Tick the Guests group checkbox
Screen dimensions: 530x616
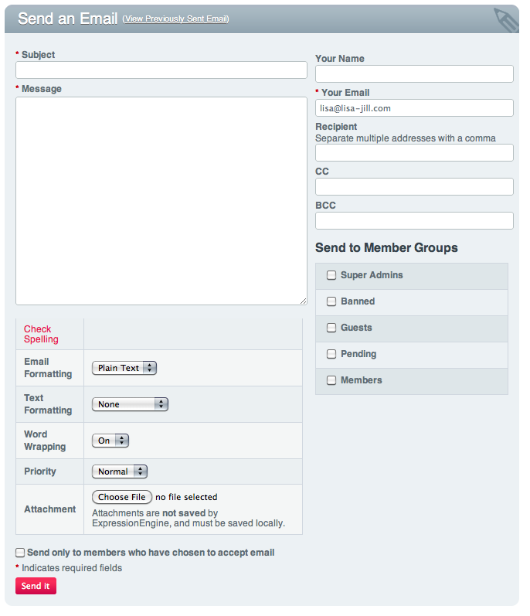point(331,328)
